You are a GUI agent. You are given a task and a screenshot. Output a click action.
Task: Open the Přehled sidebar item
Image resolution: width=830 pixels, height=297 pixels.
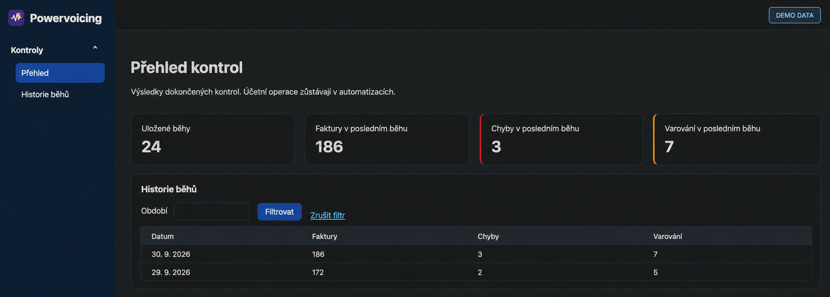[x=60, y=73]
